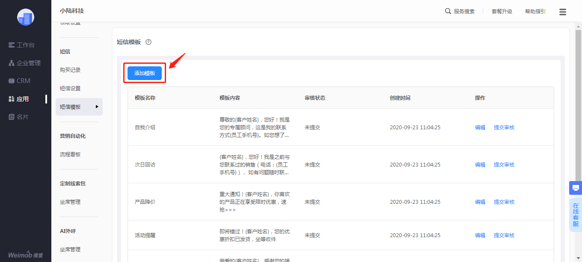582x262 pixels.
Task: Submit 自我介绍 template for review
Action: pyautogui.click(x=504, y=128)
